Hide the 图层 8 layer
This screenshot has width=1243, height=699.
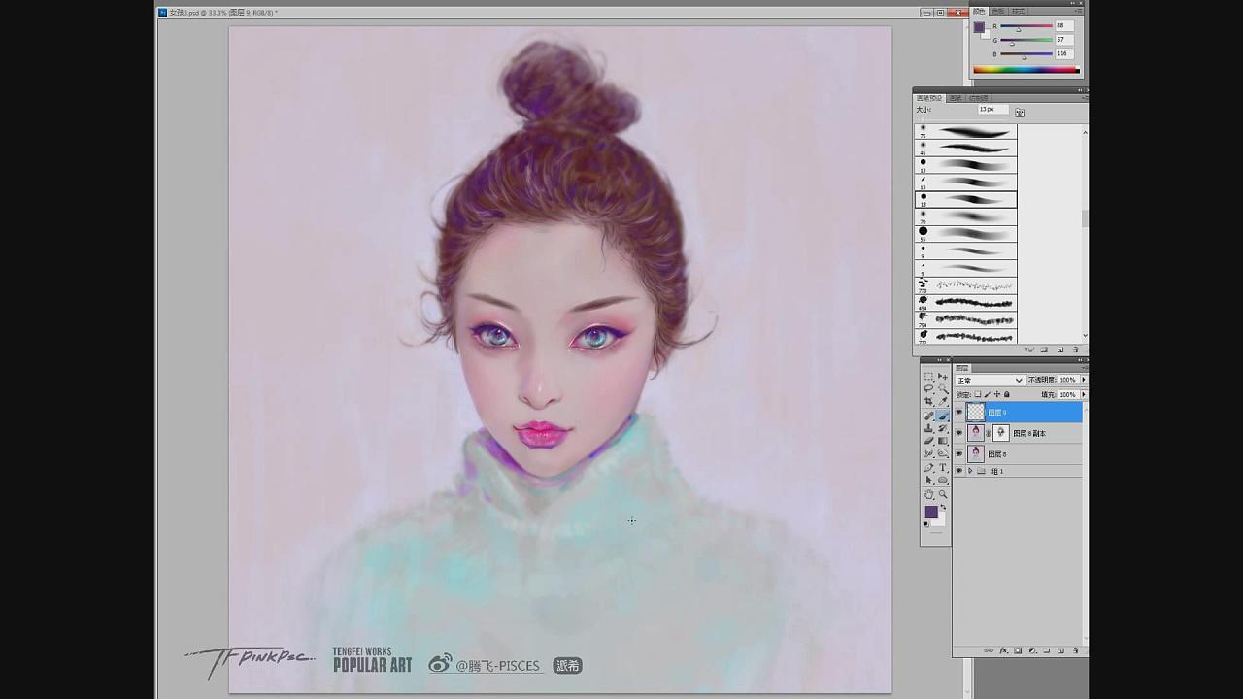click(958, 453)
